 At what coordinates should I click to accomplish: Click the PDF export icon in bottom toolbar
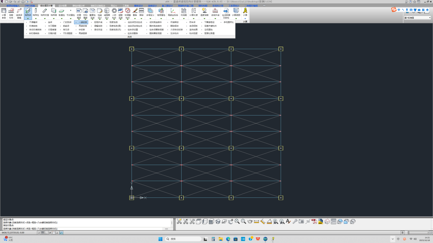click(x=314, y=221)
